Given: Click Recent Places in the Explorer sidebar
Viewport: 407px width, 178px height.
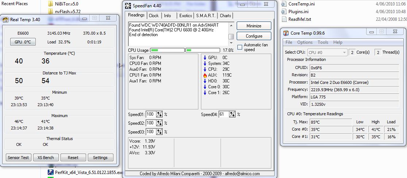Looking at the screenshot, I should pyautogui.click(x=15, y=4).
